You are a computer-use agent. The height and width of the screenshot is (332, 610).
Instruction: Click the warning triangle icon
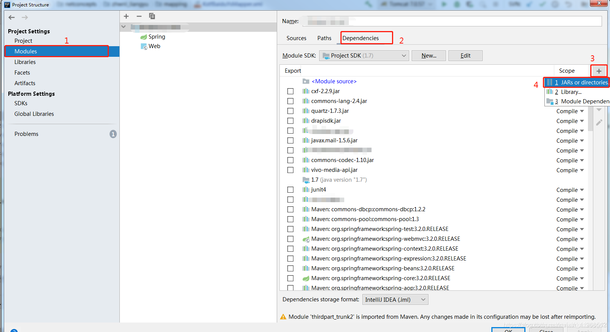(x=283, y=317)
